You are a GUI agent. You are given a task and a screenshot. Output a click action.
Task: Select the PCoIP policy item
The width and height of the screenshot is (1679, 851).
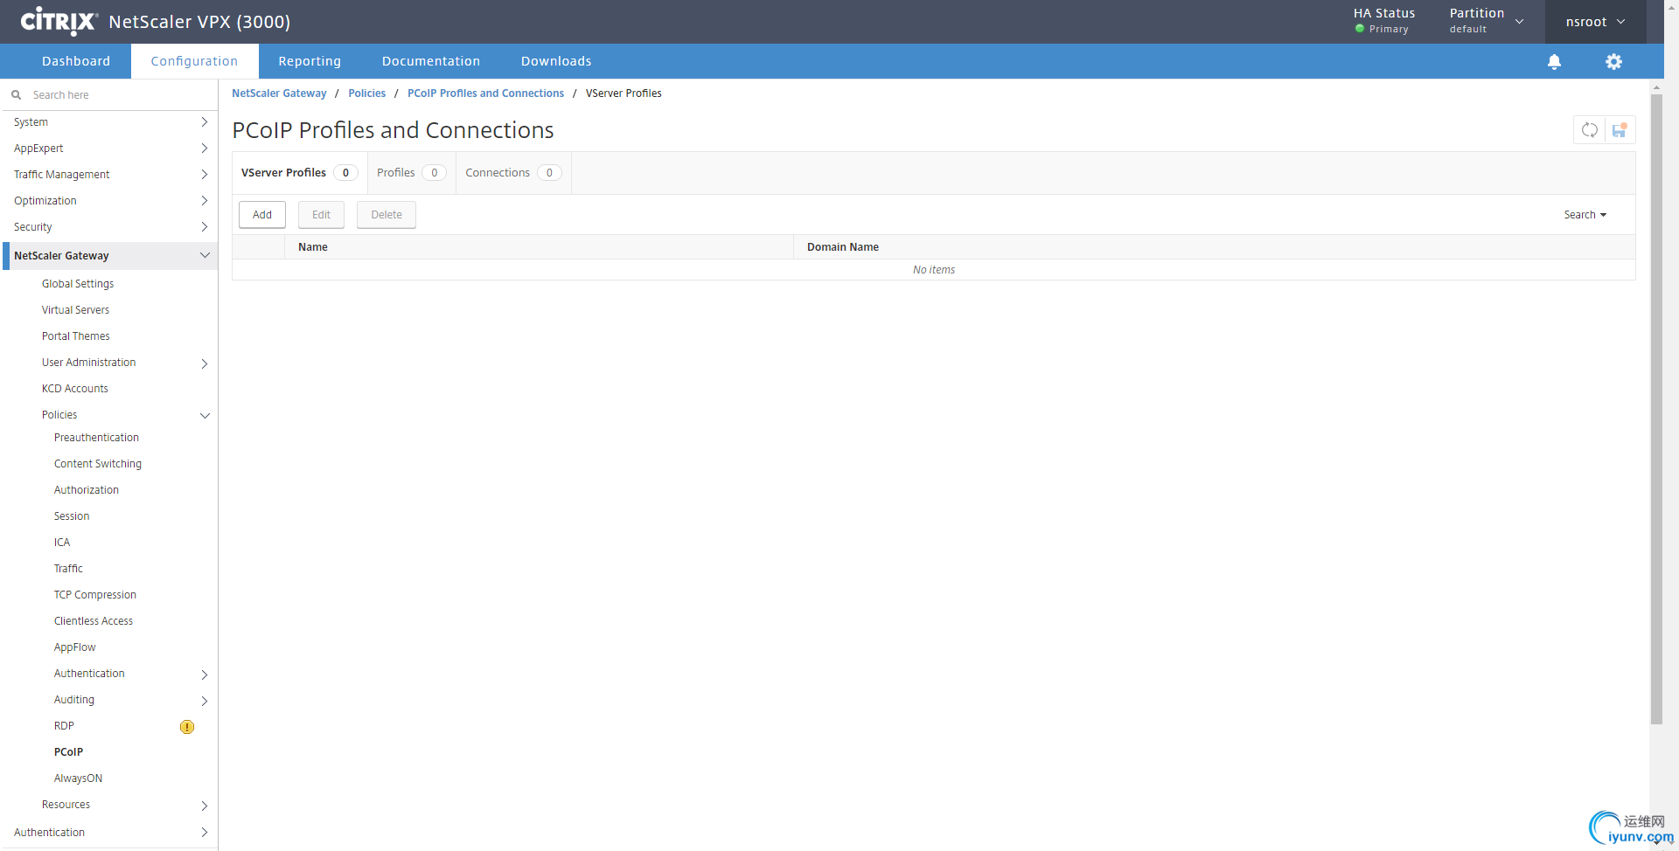coord(68,752)
